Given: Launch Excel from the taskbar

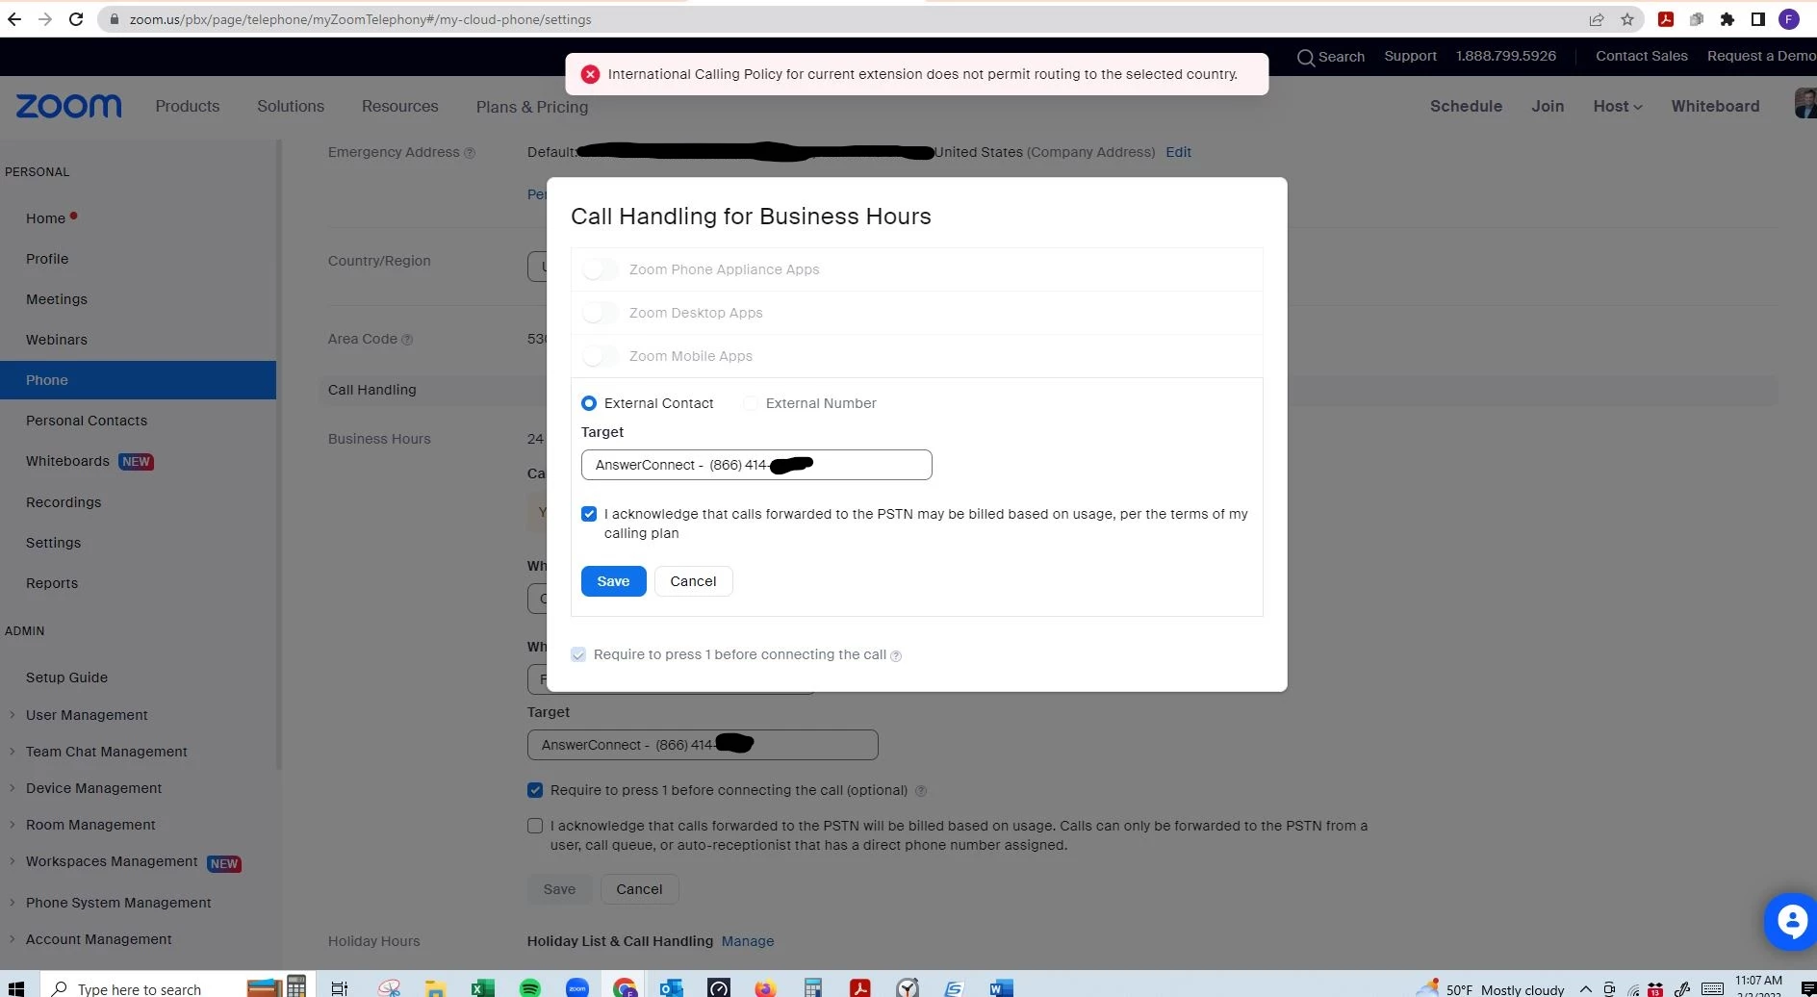Looking at the screenshot, I should coord(482,988).
